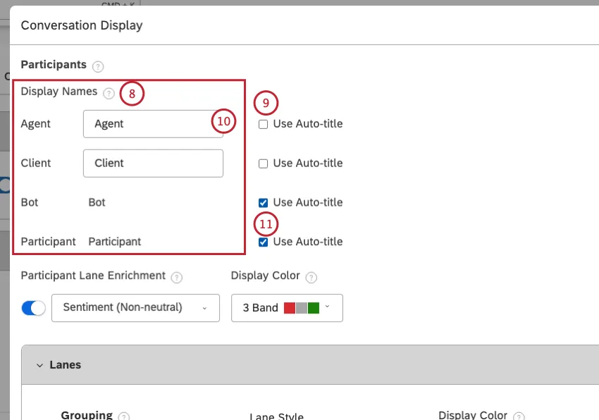Uncheck Use Auto-title for Bot
Screen dimensions: 599x420
point(263,202)
